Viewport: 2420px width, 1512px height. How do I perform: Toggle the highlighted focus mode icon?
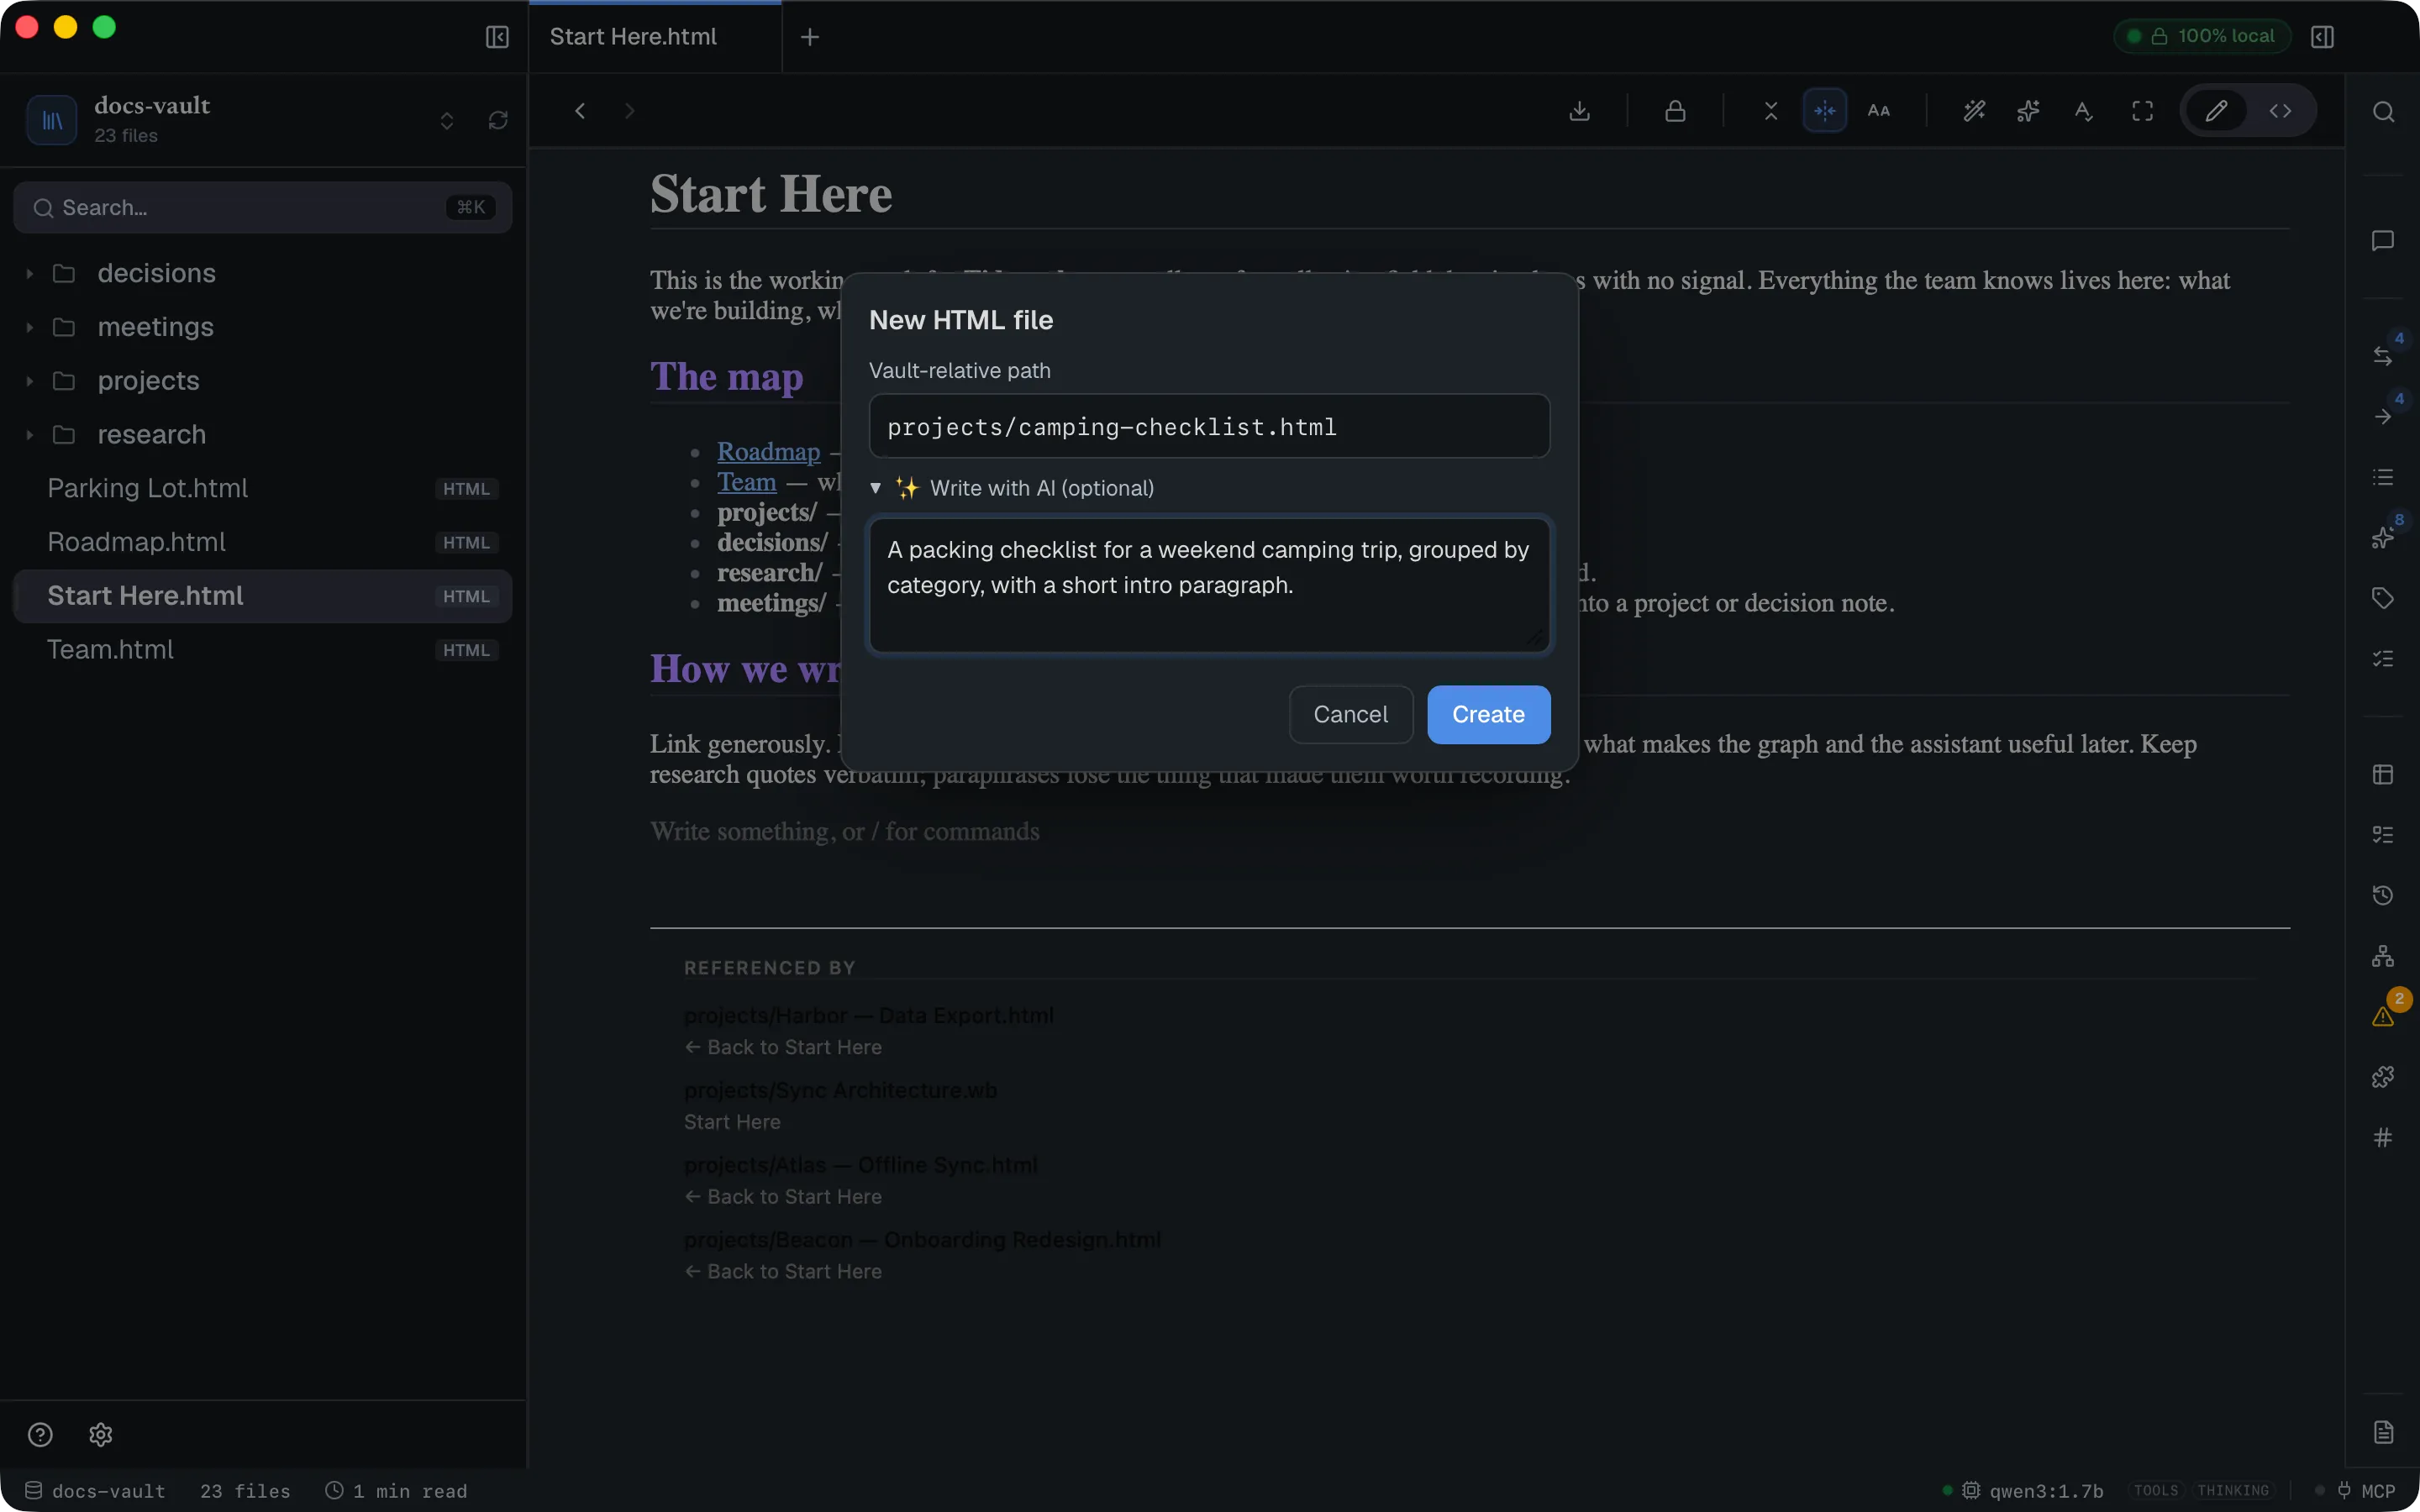click(1825, 111)
